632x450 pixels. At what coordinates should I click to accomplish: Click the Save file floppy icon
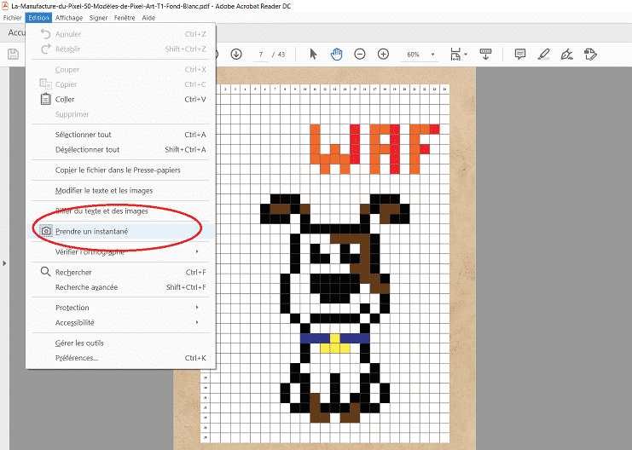click(14, 54)
